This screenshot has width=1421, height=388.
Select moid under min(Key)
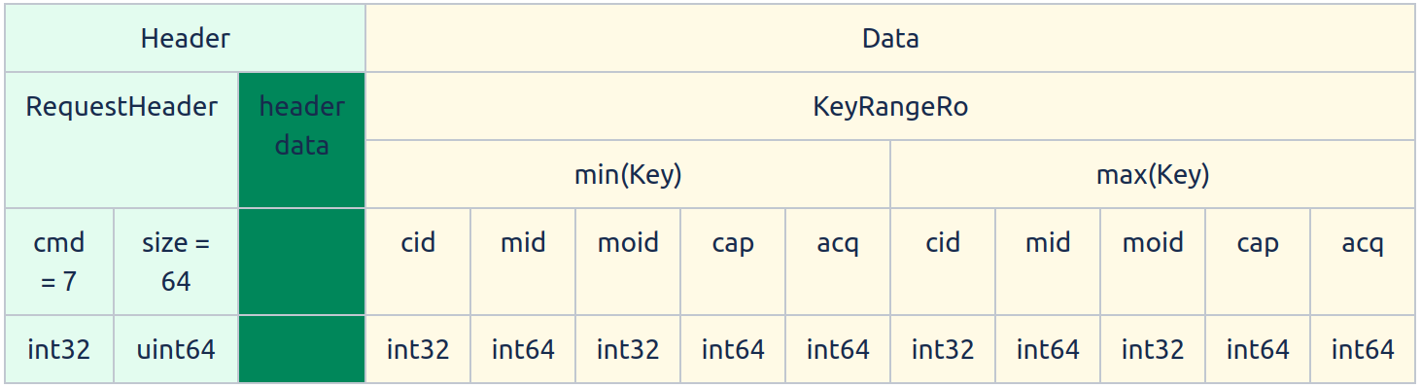point(628,262)
